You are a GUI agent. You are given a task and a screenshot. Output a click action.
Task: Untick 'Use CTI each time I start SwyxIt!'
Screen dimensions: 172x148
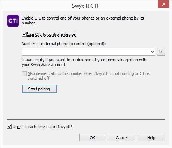pos(9,127)
